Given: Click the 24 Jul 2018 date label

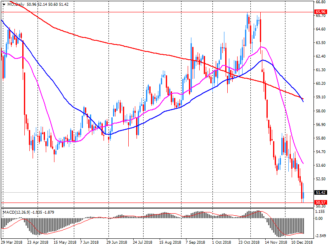Looking at the screenshot, I should pyautogui.click(x=142, y=242).
